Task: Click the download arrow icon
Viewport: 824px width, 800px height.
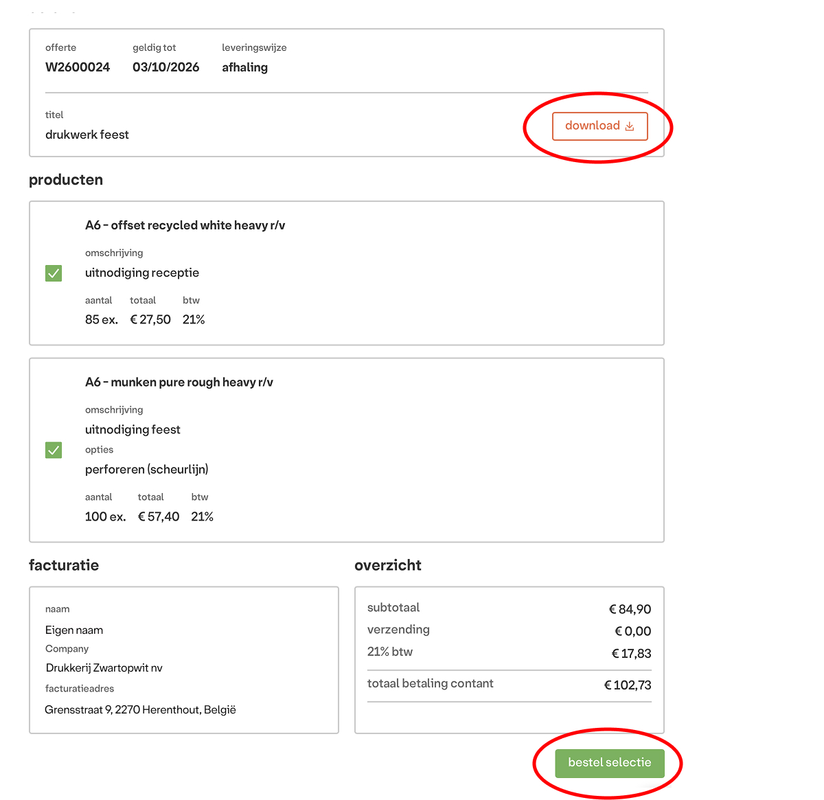Action: point(629,126)
